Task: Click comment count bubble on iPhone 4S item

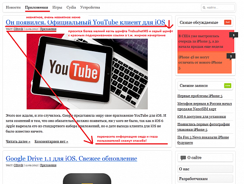Action: point(231,56)
